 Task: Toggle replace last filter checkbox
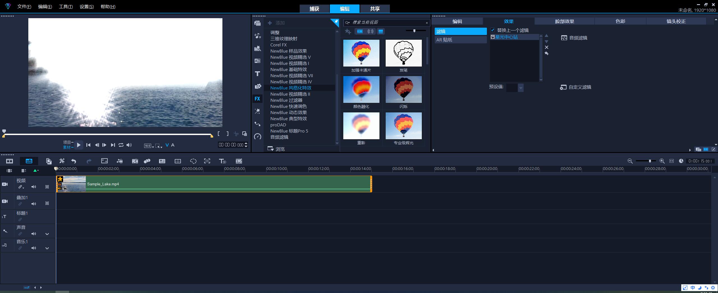pos(493,30)
